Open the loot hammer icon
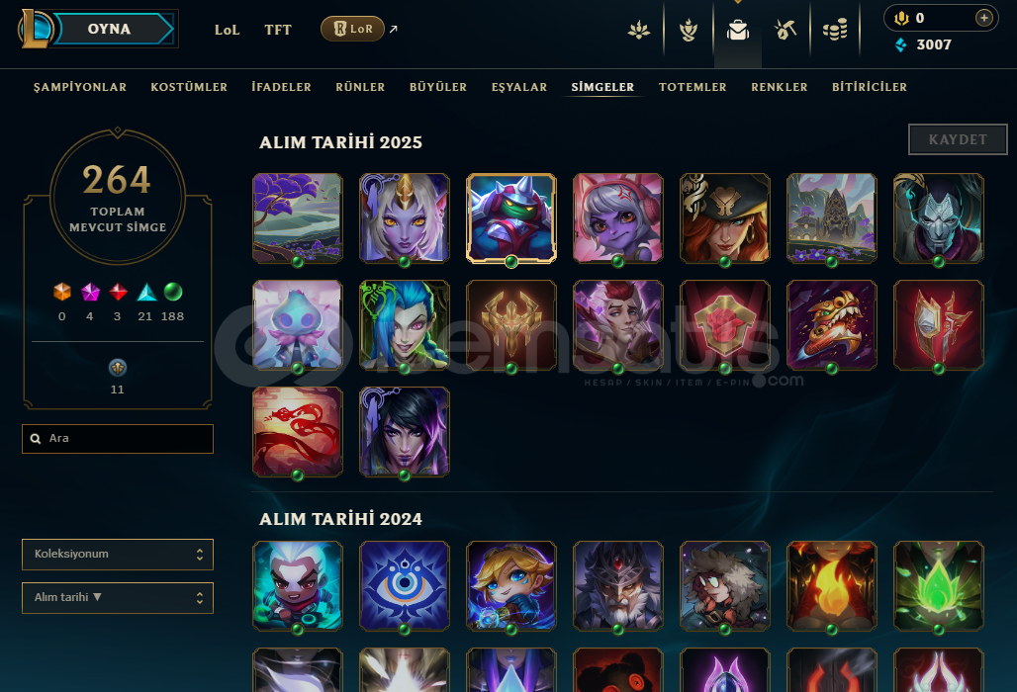The height and width of the screenshot is (692, 1017). pos(786,30)
